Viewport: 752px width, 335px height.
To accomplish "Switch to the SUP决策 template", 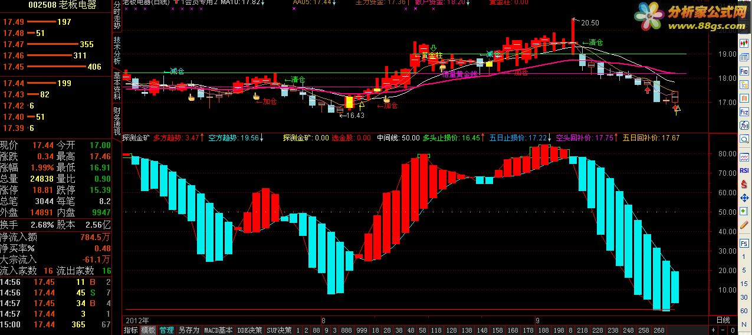I will pyautogui.click(x=279, y=330).
